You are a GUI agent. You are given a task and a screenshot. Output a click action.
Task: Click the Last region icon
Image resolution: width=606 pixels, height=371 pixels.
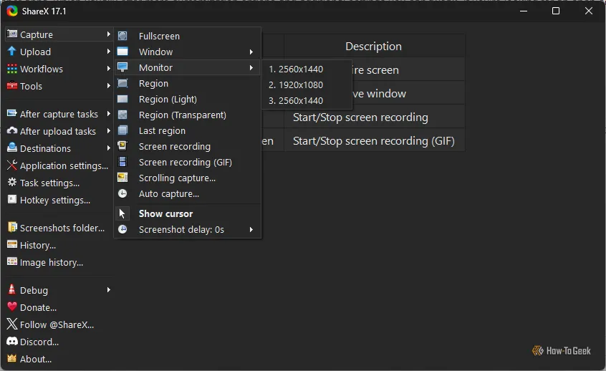coord(122,130)
